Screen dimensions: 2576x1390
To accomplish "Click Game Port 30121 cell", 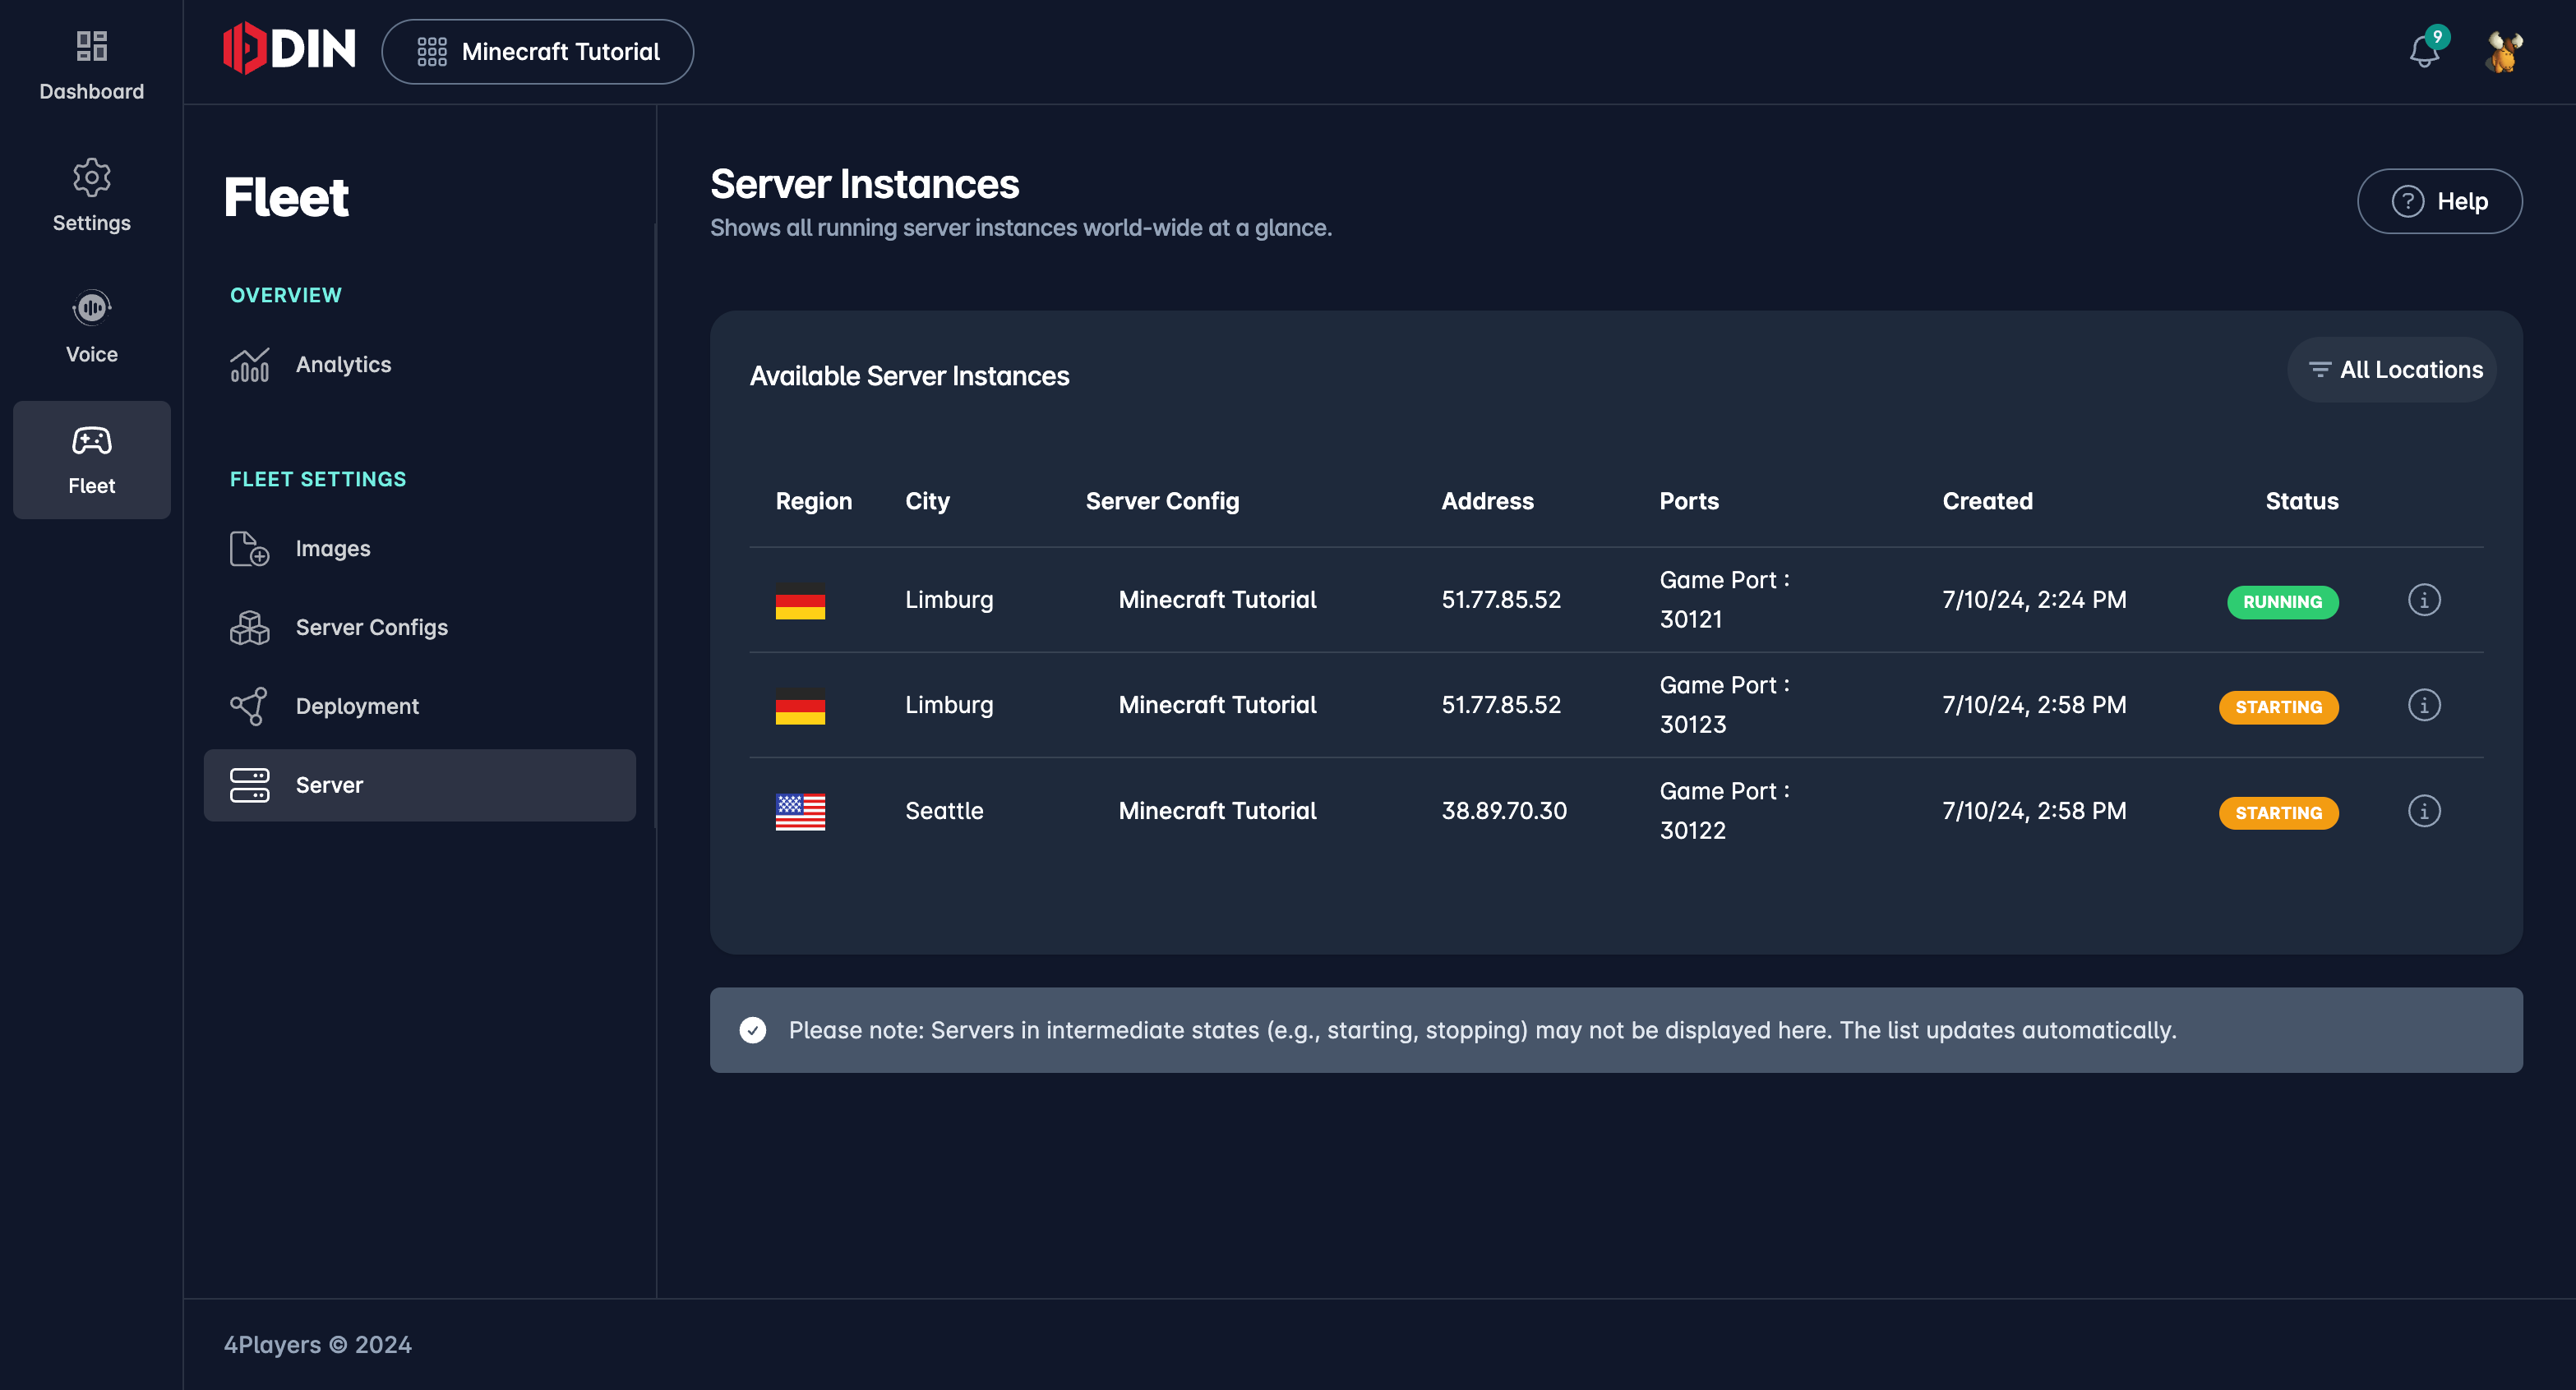I will 1725,600.
